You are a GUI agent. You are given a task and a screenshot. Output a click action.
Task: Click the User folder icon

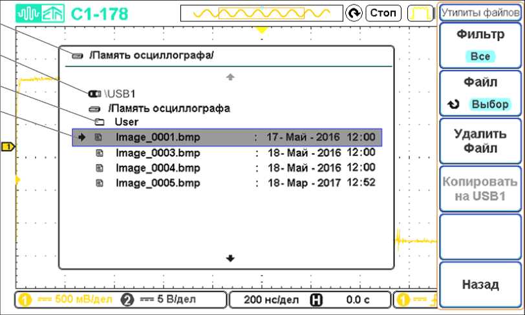(x=99, y=122)
